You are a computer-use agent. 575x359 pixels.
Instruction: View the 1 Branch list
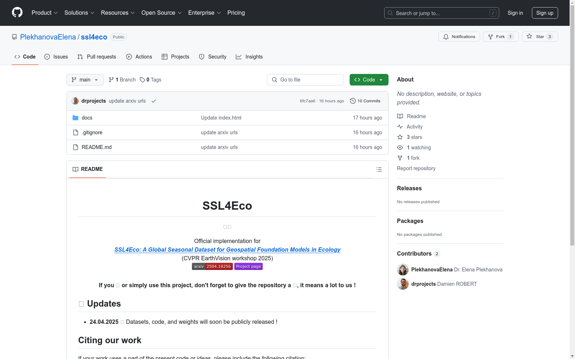point(123,80)
